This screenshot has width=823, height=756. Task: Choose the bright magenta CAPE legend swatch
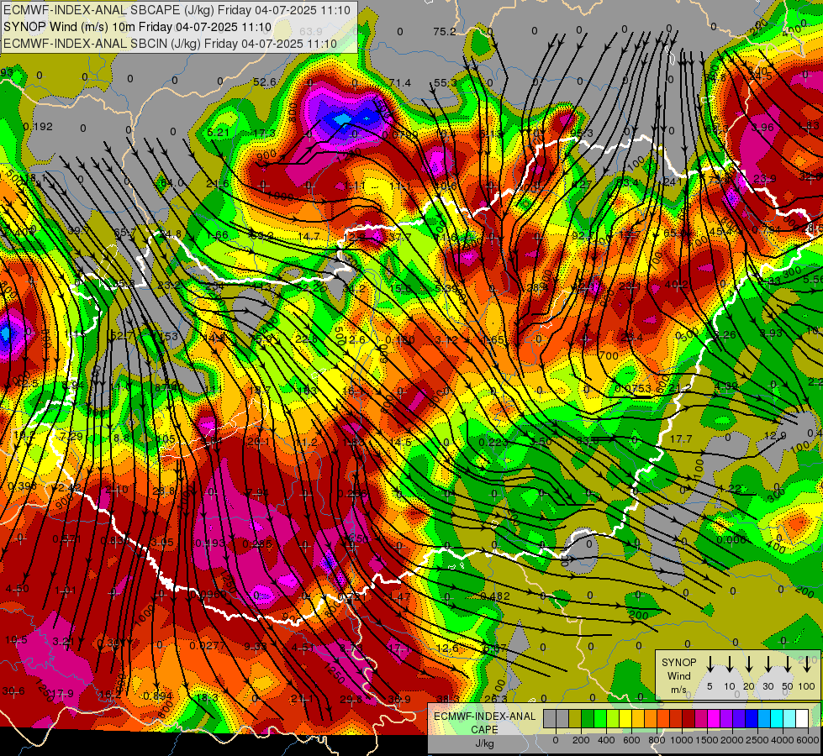click(x=714, y=719)
